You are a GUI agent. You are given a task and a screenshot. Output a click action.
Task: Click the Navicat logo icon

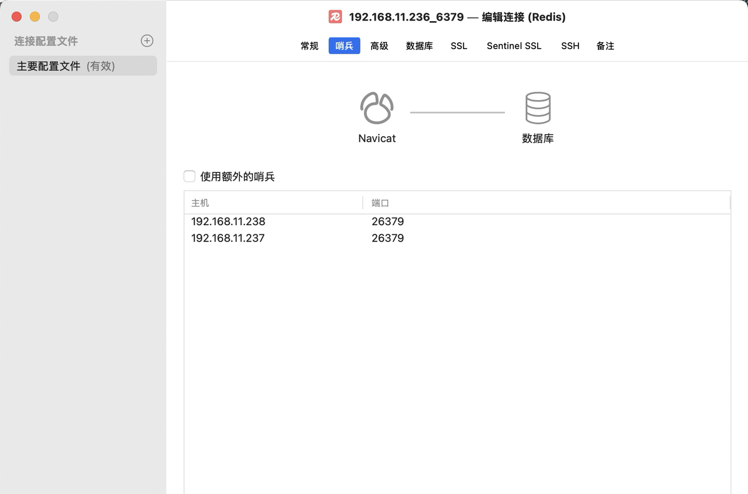376,107
